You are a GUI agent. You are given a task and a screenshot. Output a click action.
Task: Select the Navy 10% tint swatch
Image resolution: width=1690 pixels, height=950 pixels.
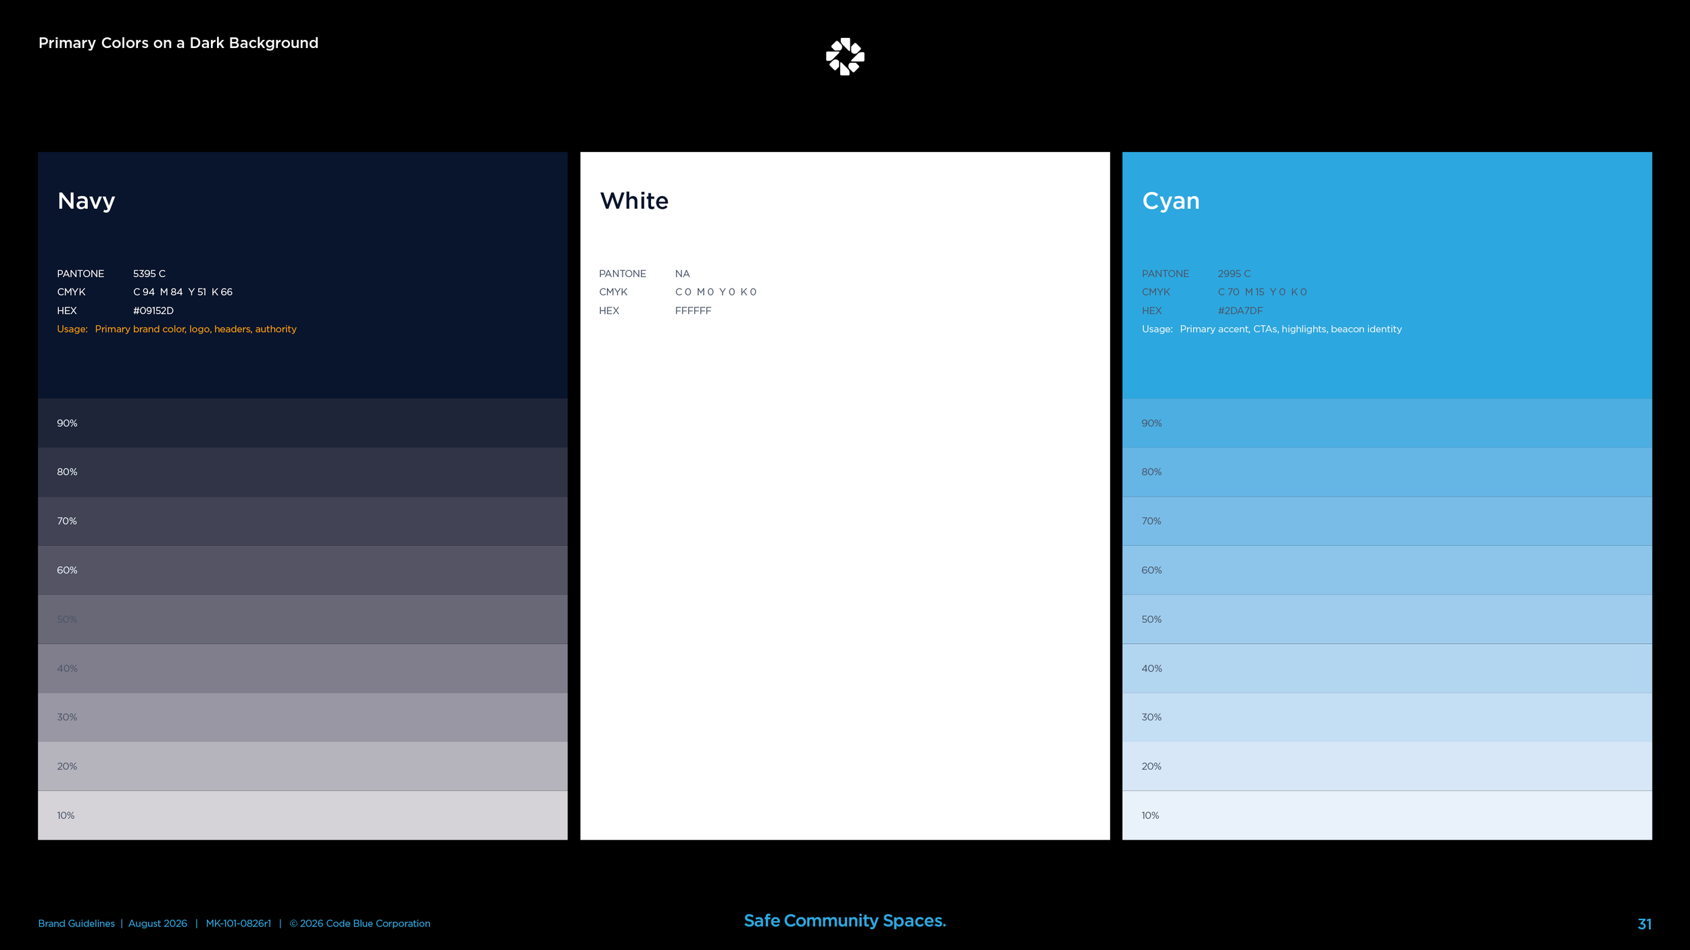click(303, 816)
